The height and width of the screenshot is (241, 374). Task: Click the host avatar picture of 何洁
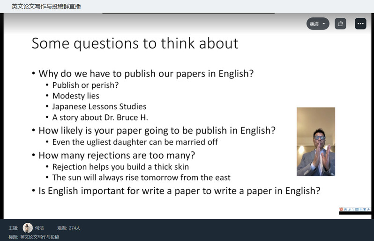coord(28,228)
